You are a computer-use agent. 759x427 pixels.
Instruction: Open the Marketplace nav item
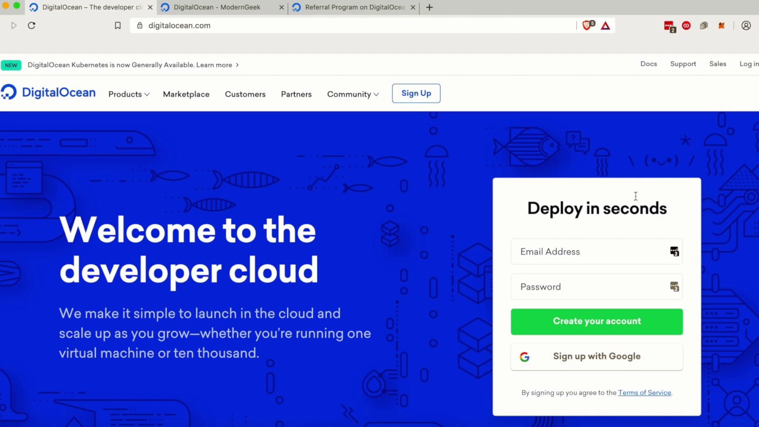tap(186, 94)
